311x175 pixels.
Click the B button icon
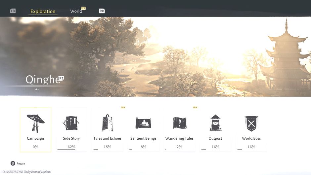point(13,163)
